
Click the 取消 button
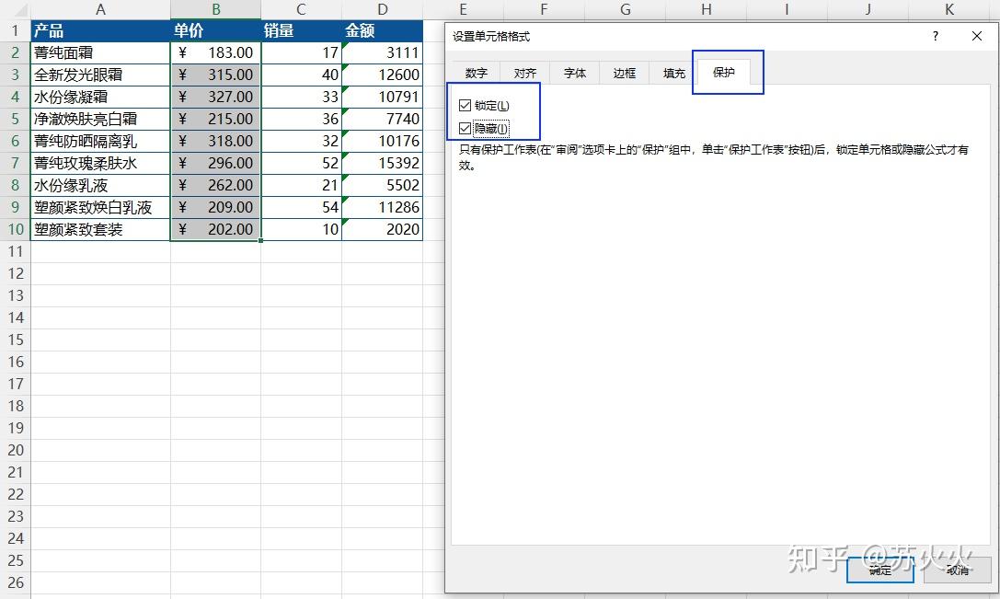pyautogui.click(x=958, y=570)
